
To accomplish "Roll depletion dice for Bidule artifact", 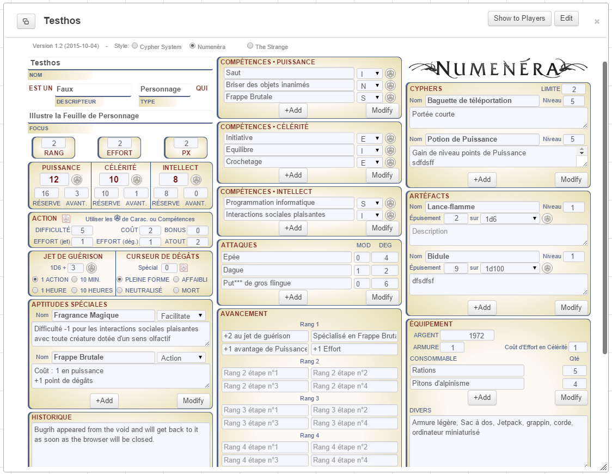I will coord(548,268).
